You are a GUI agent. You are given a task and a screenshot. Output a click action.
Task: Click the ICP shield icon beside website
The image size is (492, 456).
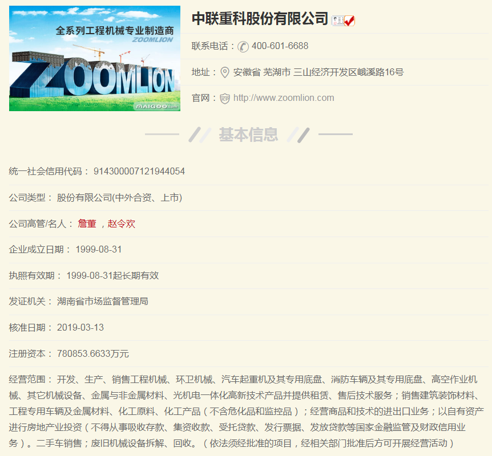point(225,99)
